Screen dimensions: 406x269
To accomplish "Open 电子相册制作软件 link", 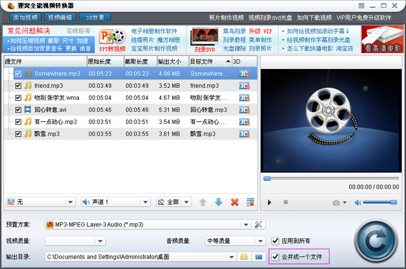I will coord(154,31).
